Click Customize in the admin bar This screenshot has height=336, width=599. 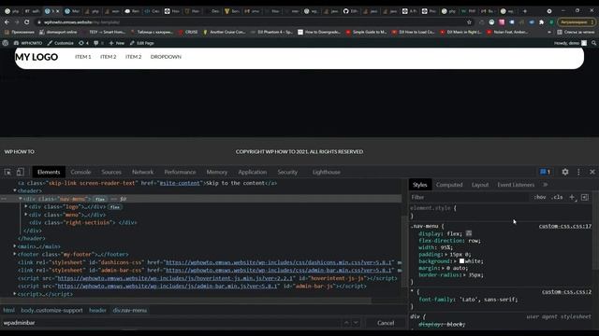(60, 43)
